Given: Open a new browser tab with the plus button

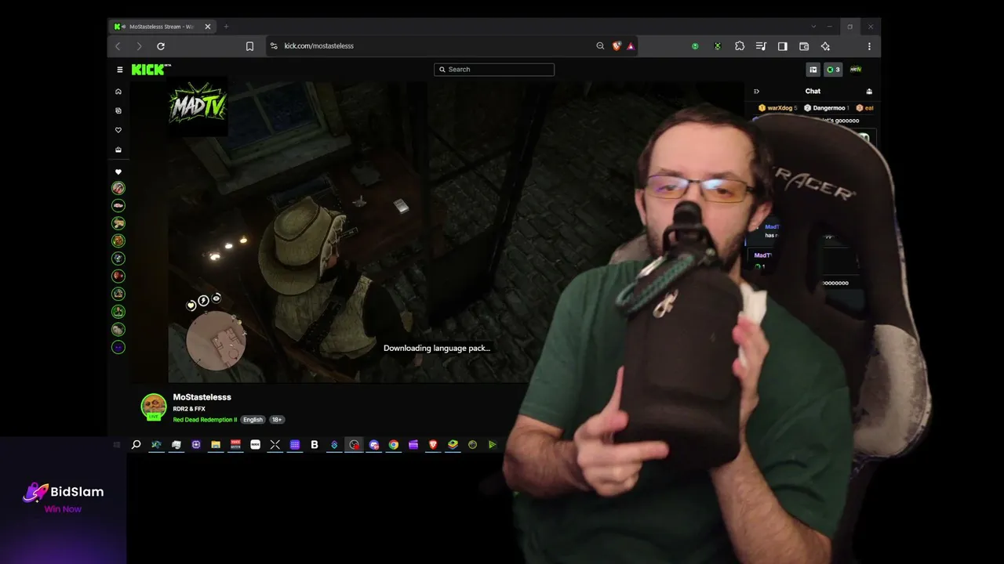Looking at the screenshot, I should point(226,27).
